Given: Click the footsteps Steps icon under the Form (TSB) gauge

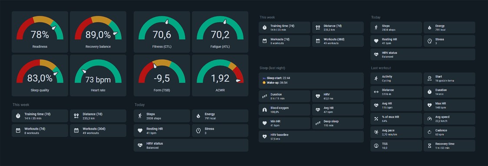Looking at the screenshot, I should coord(140,116).
